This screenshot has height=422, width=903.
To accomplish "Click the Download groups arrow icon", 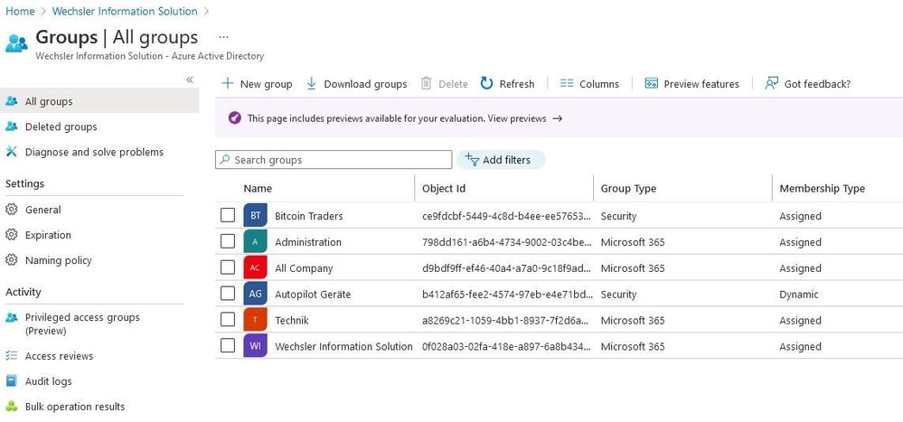I will coord(311,83).
